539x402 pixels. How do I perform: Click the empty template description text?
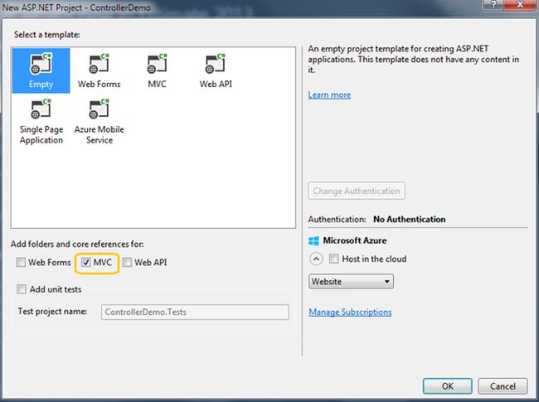(414, 60)
